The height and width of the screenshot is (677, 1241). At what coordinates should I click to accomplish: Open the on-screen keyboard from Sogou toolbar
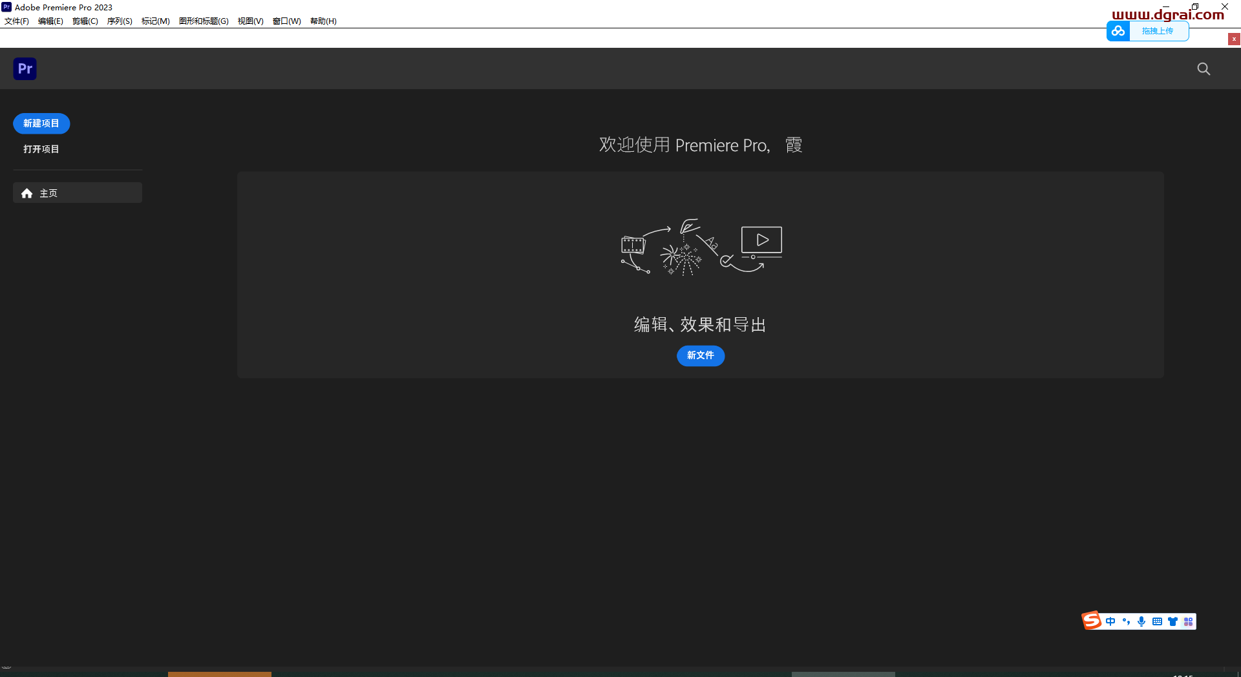coord(1157,621)
